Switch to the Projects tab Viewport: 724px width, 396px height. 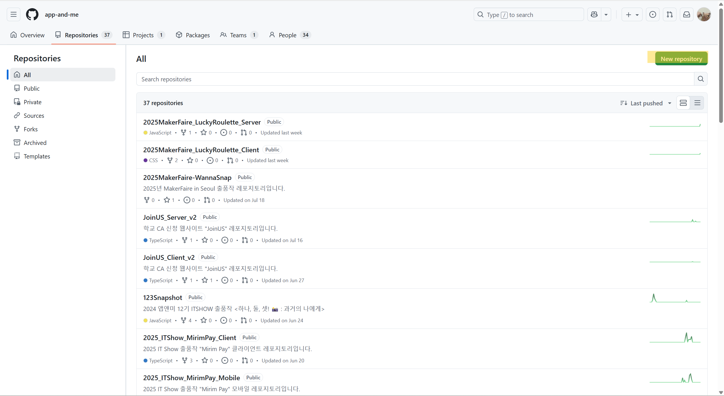tap(143, 35)
